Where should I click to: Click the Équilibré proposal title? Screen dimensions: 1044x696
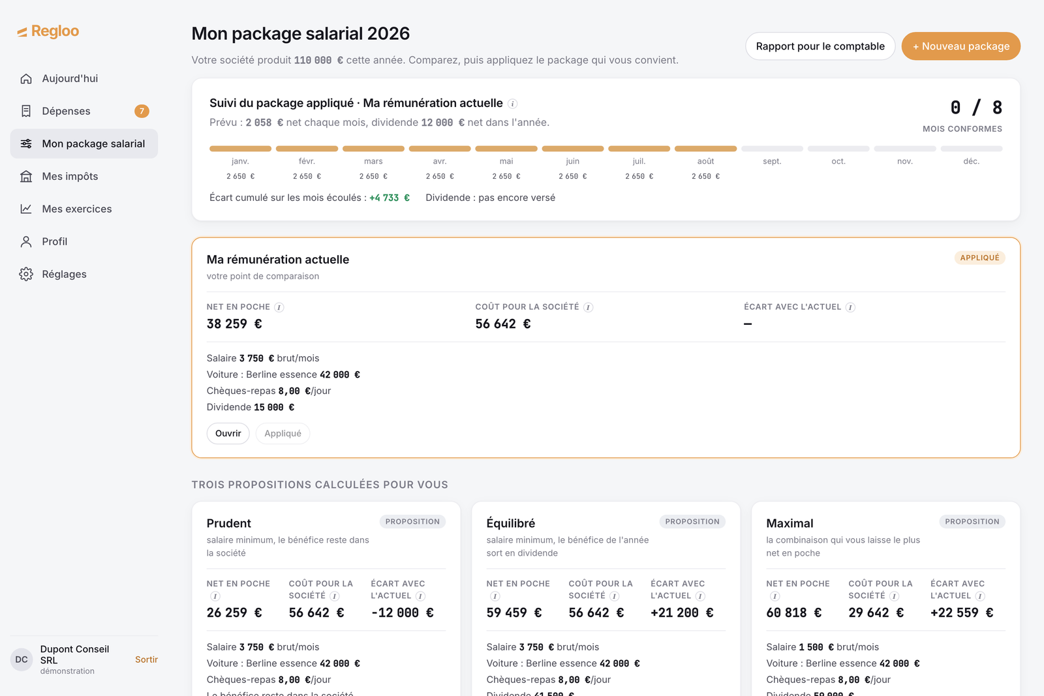pos(511,523)
